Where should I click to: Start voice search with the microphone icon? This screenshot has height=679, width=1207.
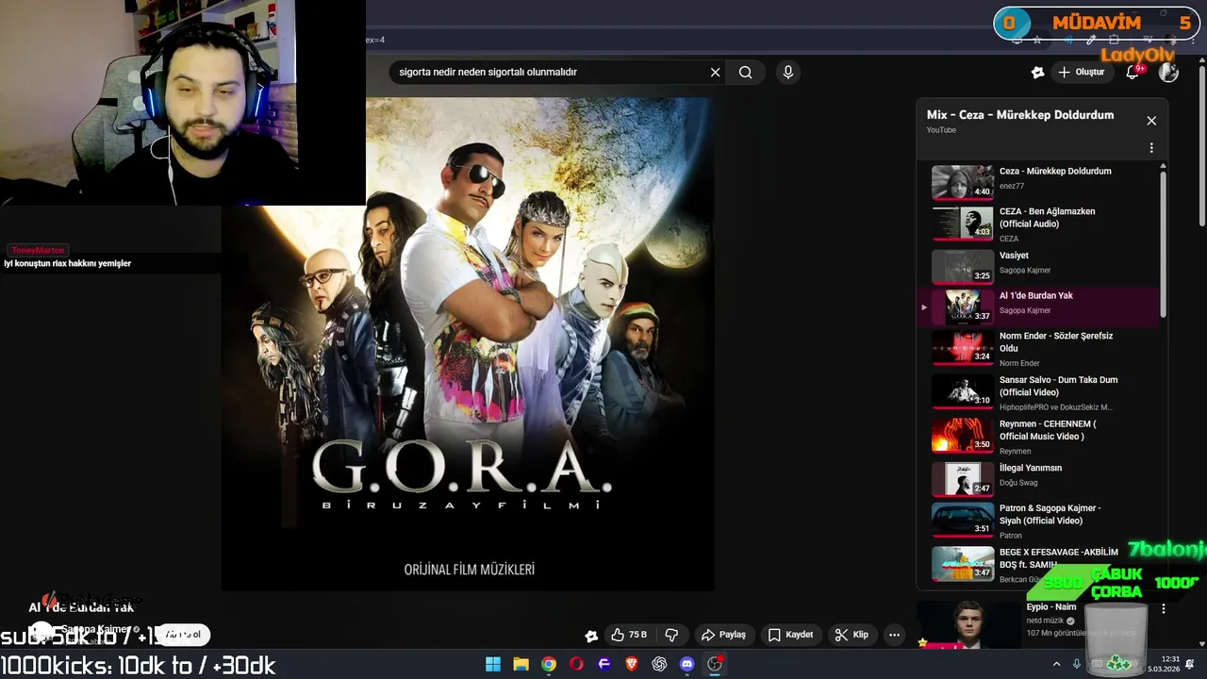pyautogui.click(x=788, y=72)
